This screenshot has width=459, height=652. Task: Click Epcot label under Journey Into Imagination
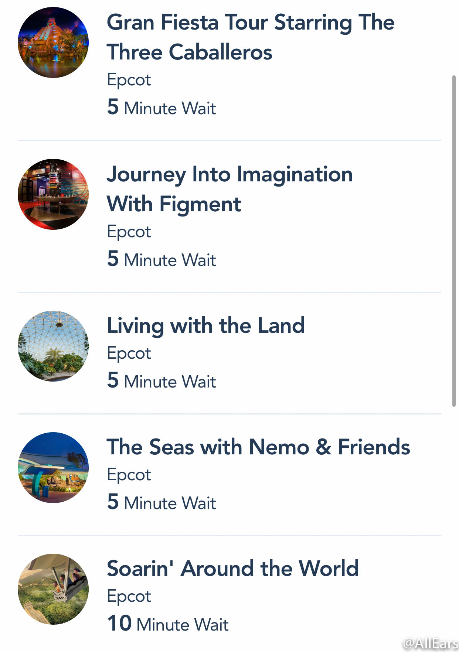tap(129, 232)
